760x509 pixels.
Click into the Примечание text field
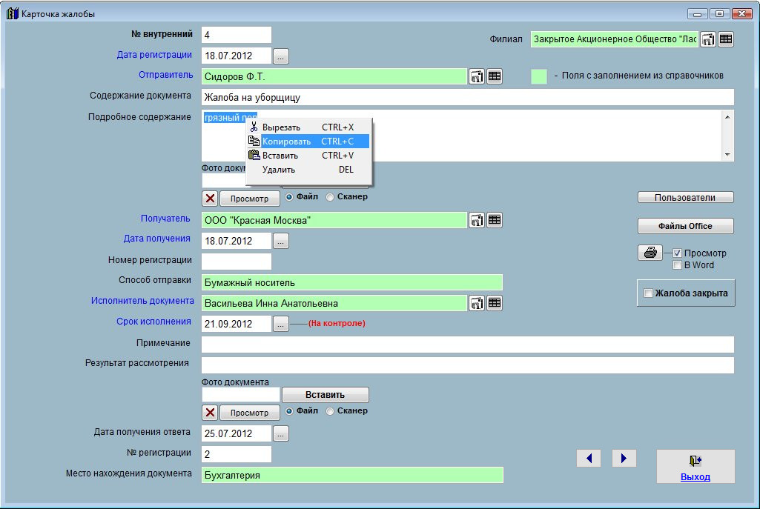click(467, 345)
